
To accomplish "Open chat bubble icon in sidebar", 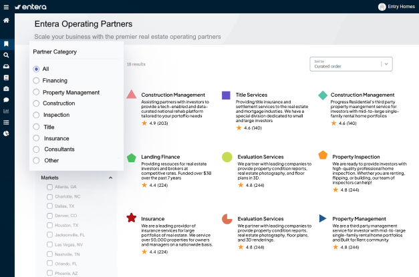I will pos(6,100).
